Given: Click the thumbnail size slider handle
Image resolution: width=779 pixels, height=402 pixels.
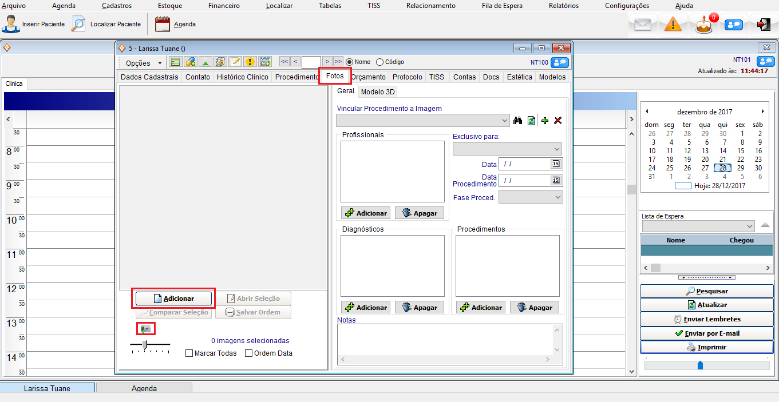Looking at the screenshot, I should (x=145, y=344).
